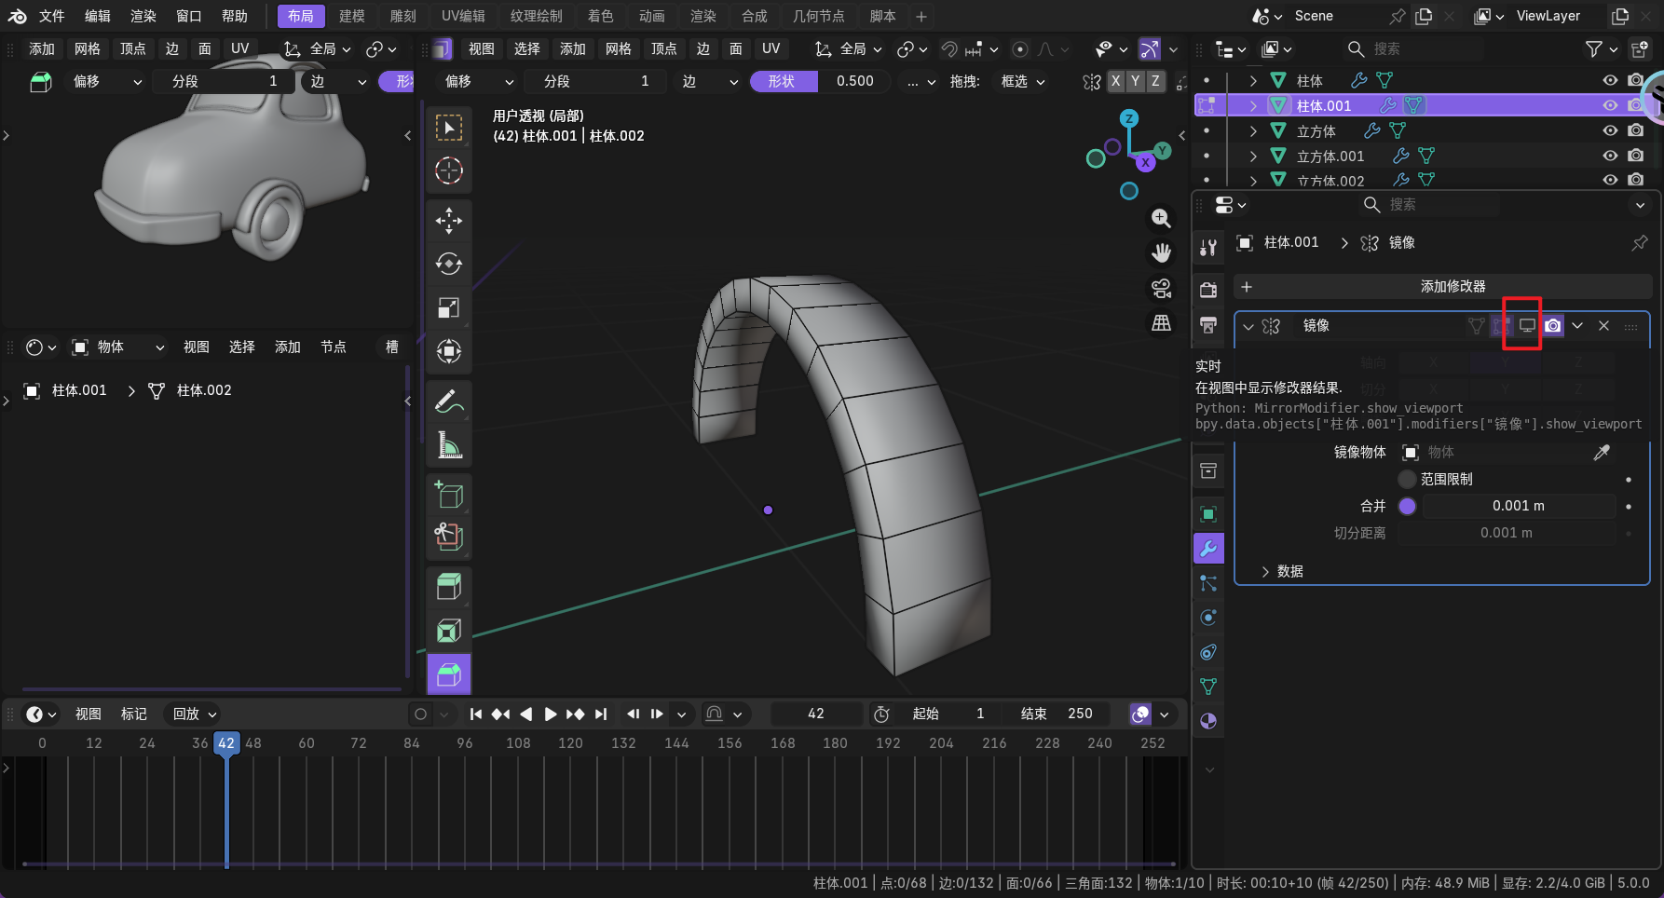Image resolution: width=1664 pixels, height=898 pixels.
Task: Select the Scale tool icon
Action: click(x=449, y=307)
